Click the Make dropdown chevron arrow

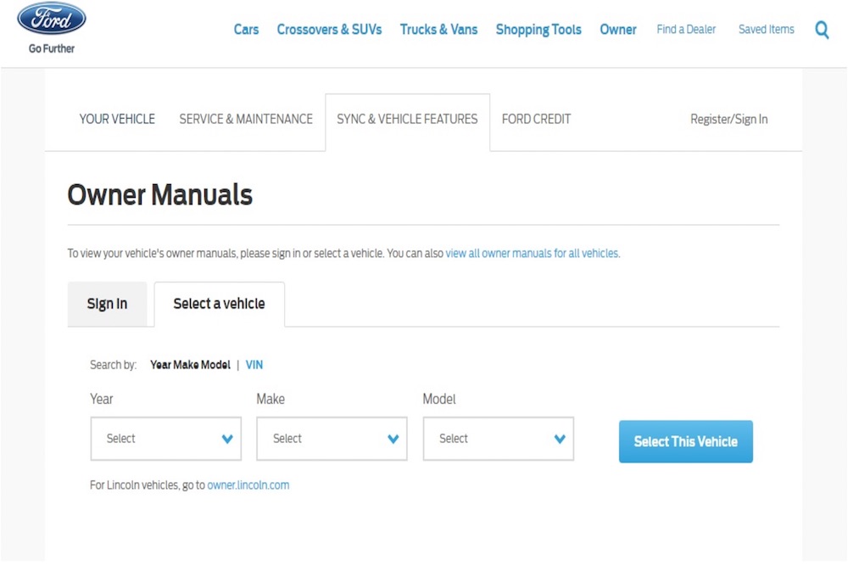pyautogui.click(x=393, y=439)
